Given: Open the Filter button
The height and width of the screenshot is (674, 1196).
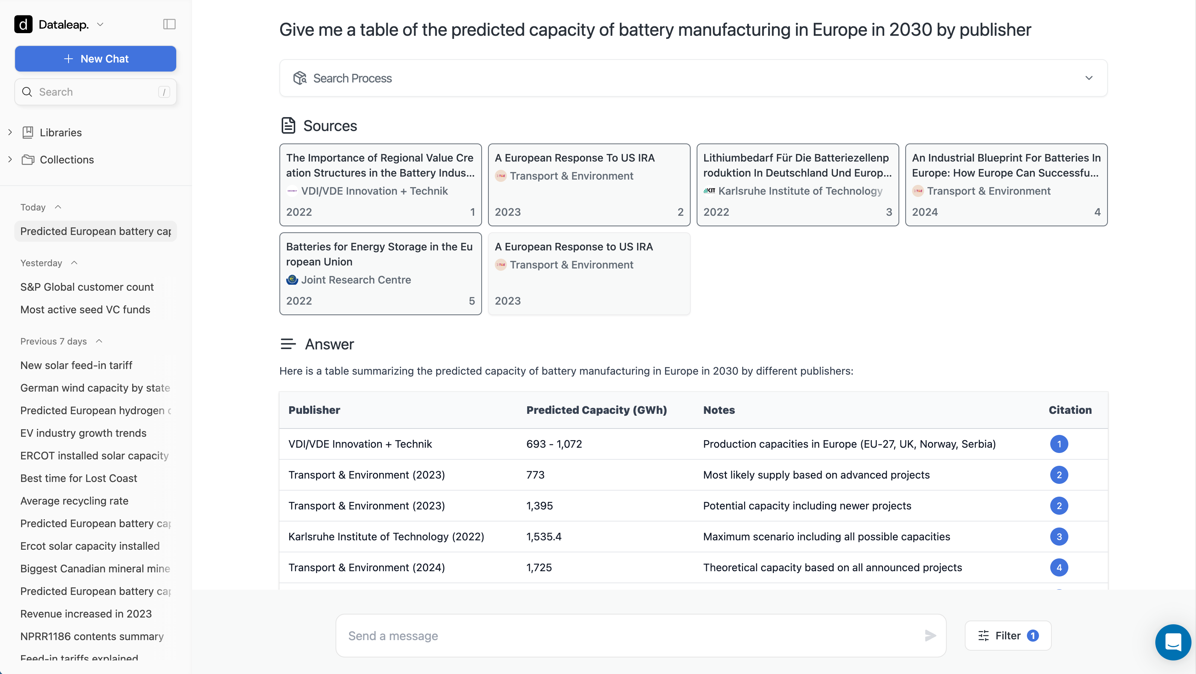Looking at the screenshot, I should [1007, 636].
